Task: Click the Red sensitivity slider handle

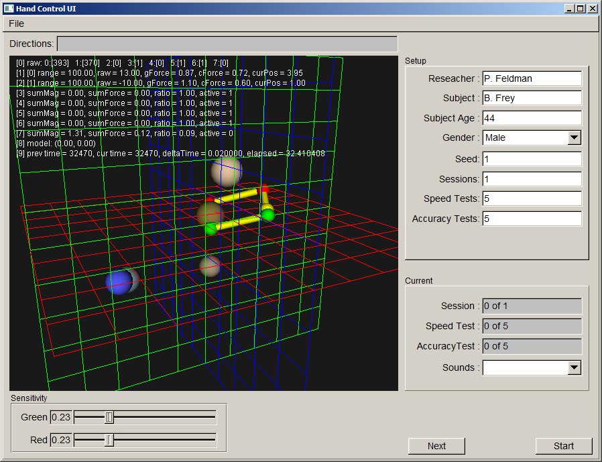Action: pyautogui.click(x=109, y=440)
